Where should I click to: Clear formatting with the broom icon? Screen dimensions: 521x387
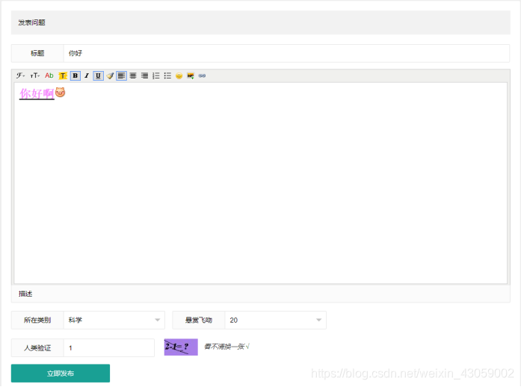tap(110, 75)
